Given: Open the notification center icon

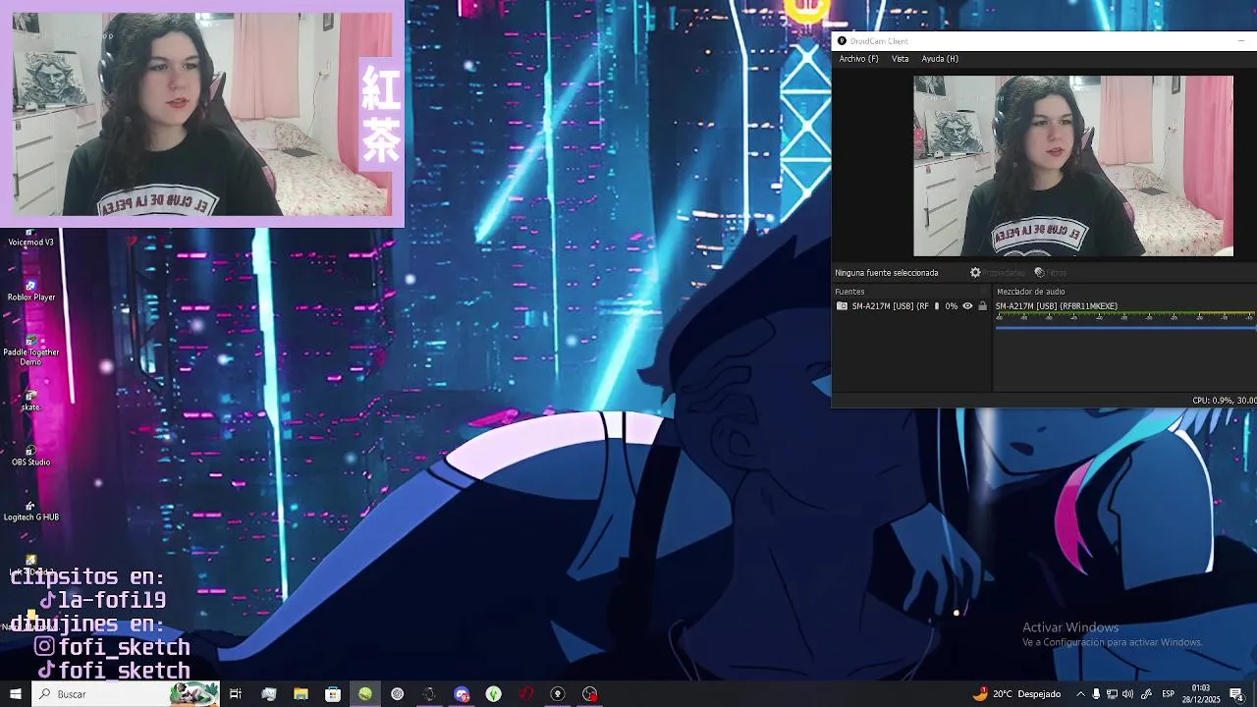Looking at the screenshot, I should [1236, 694].
